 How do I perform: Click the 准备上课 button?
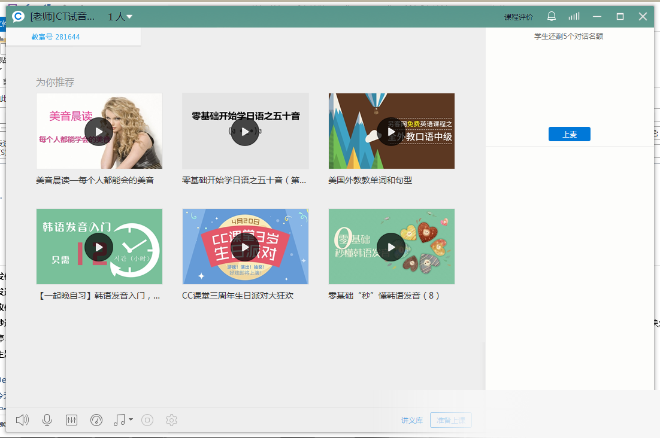click(451, 420)
